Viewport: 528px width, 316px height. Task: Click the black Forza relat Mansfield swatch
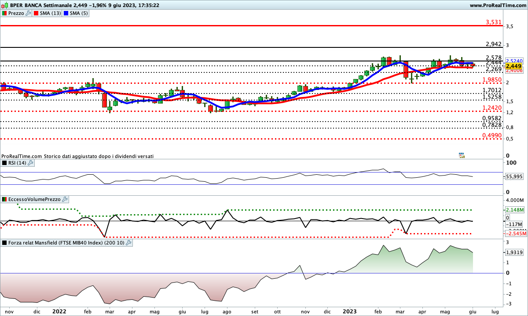(x=4, y=242)
